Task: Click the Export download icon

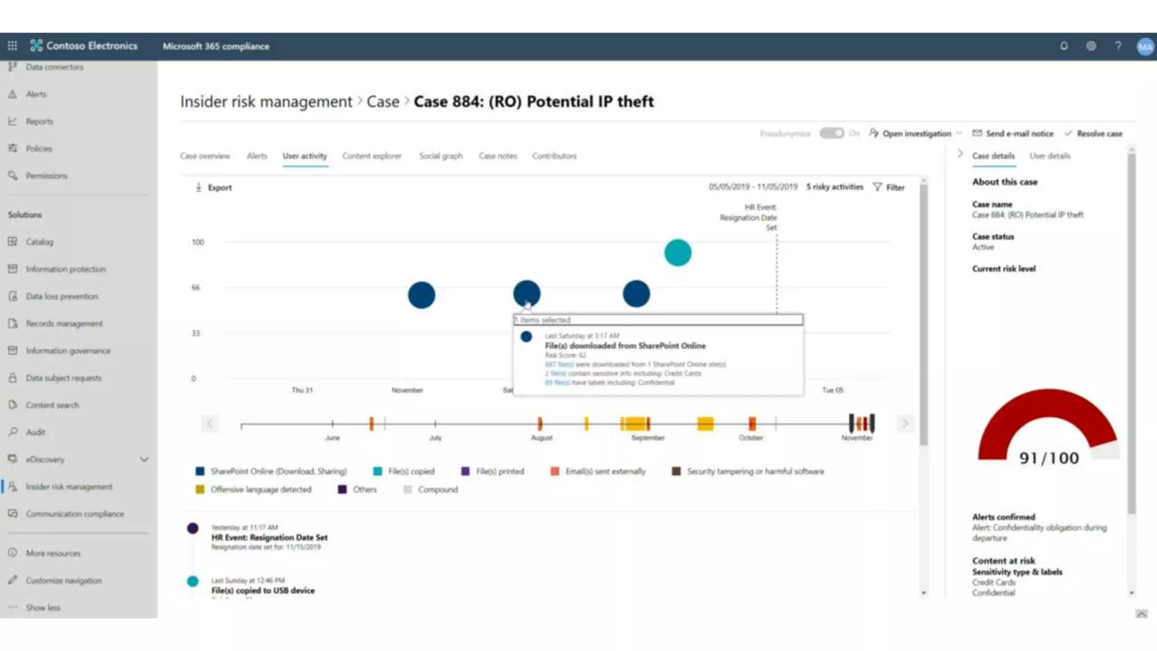Action: pos(198,187)
